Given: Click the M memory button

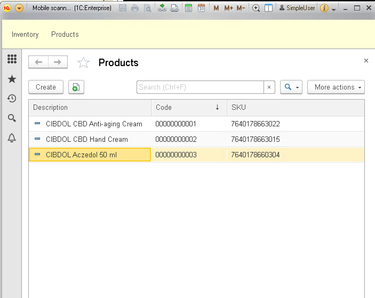Looking at the screenshot, I should pos(216,8).
